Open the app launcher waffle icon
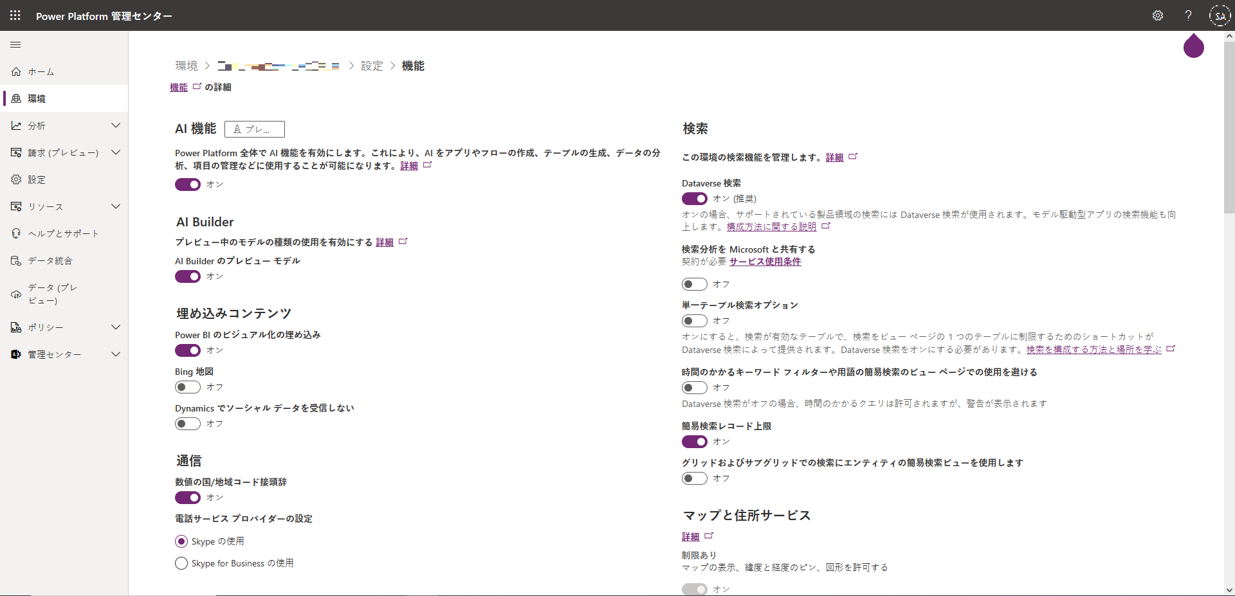Screen dimensions: 1235x596 [15, 15]
